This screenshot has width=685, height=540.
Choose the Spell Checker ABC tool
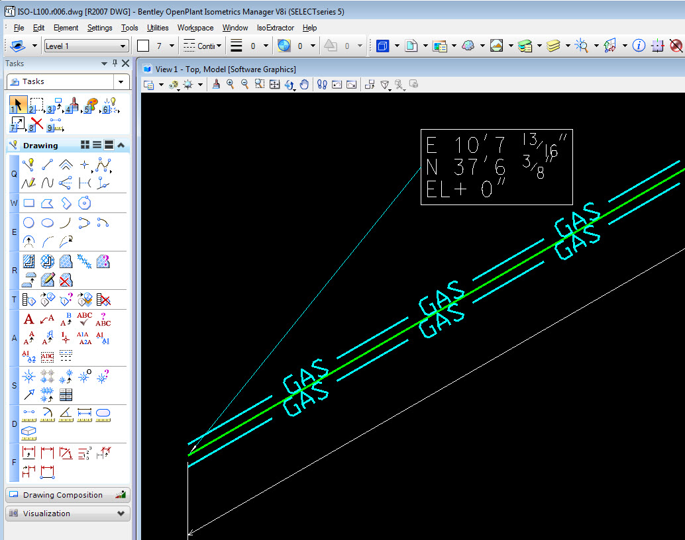coord(84,319)
